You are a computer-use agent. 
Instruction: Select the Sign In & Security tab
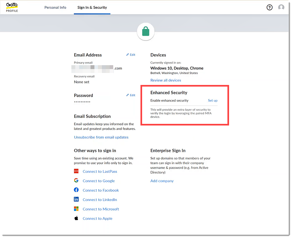pos(92,7)
